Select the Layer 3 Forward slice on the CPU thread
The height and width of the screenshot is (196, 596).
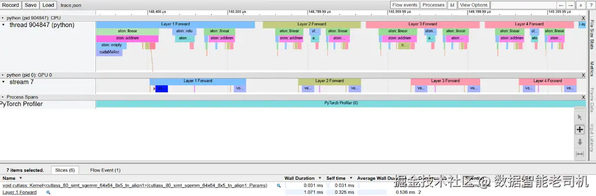pos(423,24)
